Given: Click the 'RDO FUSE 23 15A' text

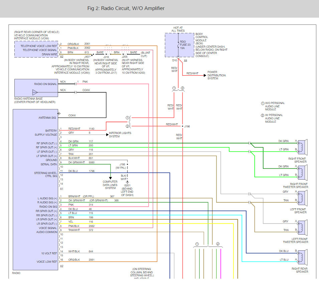Looking at the screenshot, I should click(x=185, y=45).
